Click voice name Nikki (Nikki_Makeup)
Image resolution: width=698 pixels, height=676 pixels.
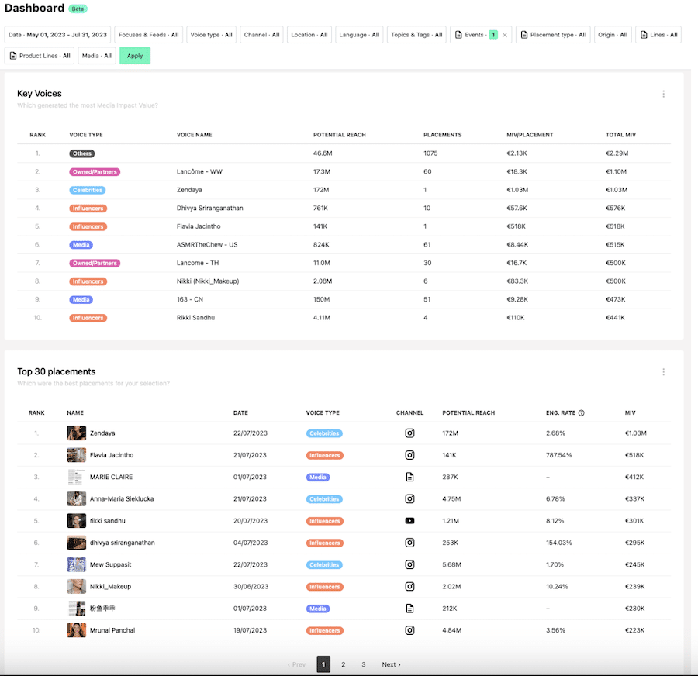pyautogui.click(x=208, y=281)
